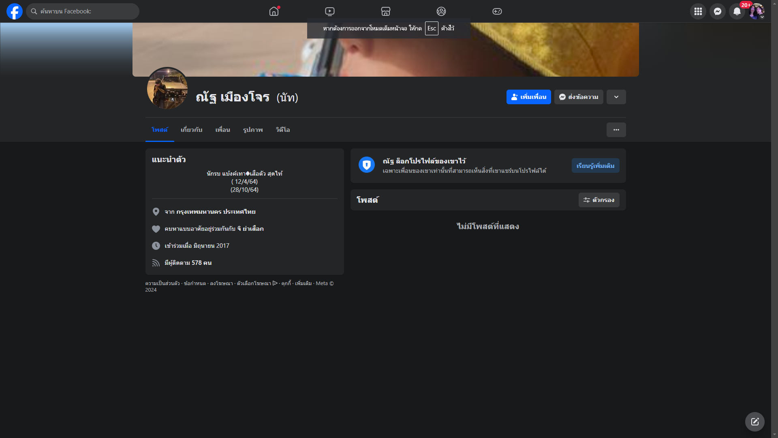Open the Gaming icon in the top bar

pos(497,11)
